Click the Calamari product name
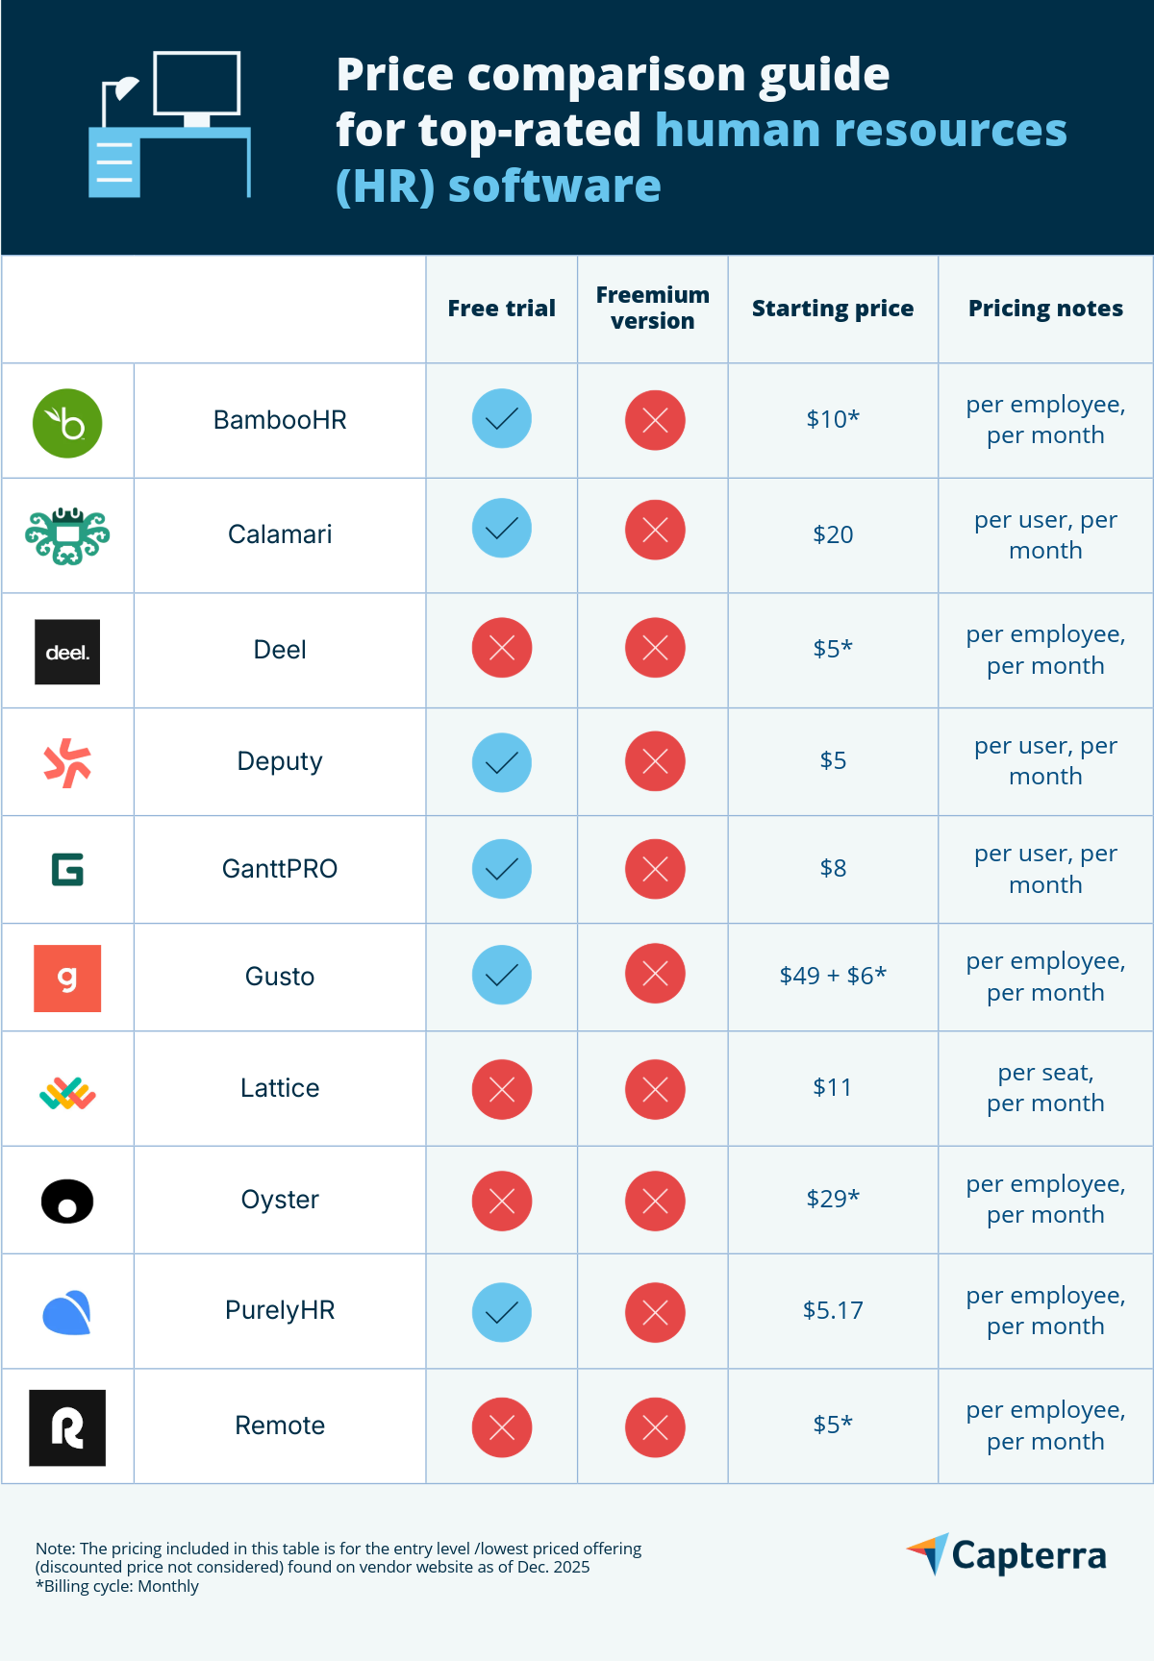The height and width of the screenshot is (1661, 1154). [280, 534]
